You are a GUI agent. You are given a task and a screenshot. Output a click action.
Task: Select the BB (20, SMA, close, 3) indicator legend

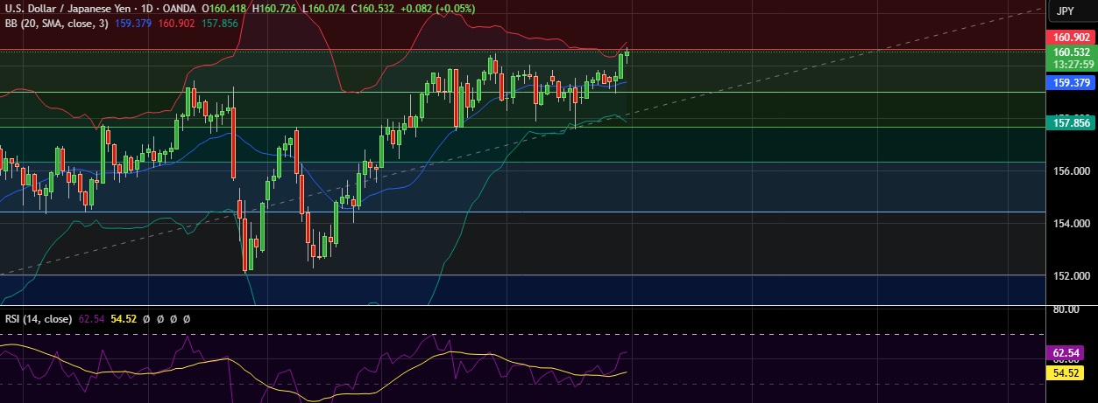point(57,23)
